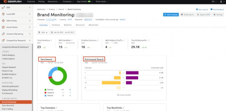This screenshot has width=226, height=111.
Task: Click the Add campaign button
Action: point(171,15)
